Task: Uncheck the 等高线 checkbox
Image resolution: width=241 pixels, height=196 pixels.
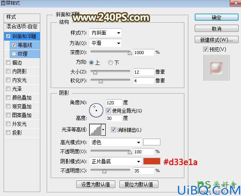Action: pos(14,45)
